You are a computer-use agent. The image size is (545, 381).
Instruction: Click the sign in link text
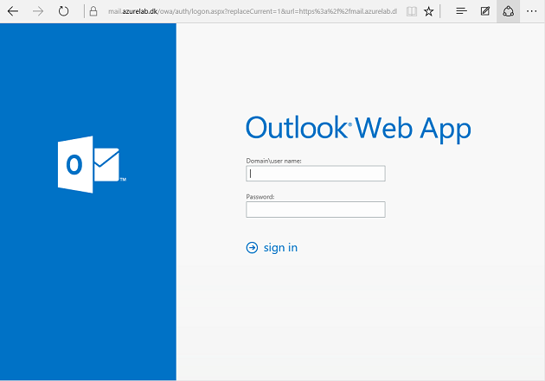click(x=280, y=248)
